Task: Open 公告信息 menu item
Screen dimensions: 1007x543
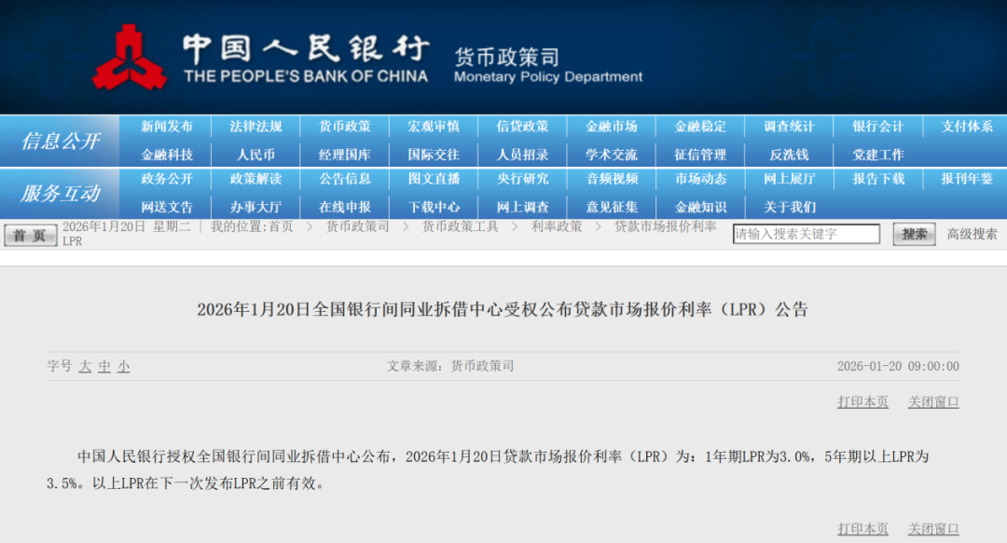Action: 345,179
